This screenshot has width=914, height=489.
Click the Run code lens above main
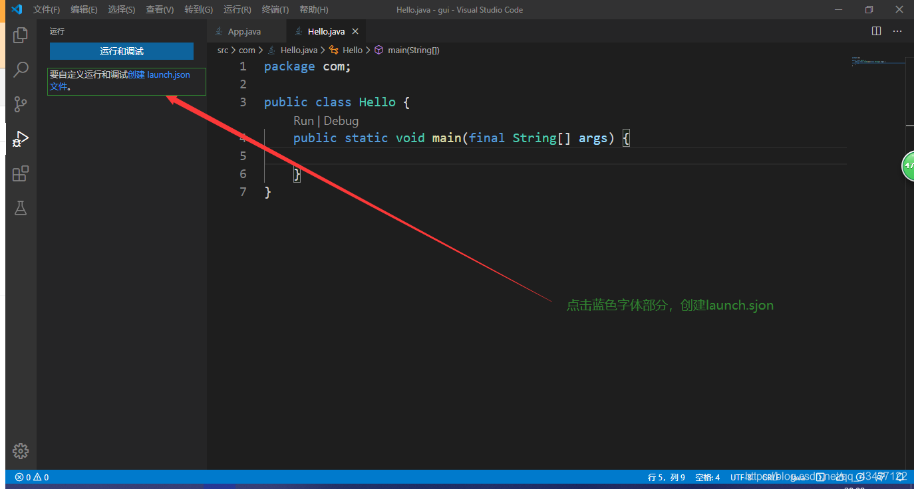(303, 121)
